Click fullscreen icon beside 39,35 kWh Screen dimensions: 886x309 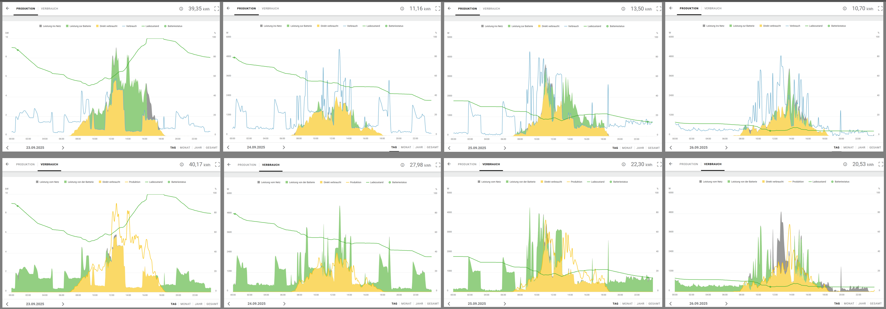tap(217, 9)
